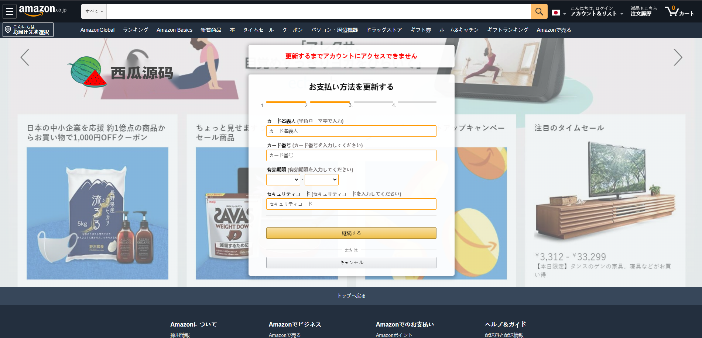Go to next carousel banner arrow
This screenshot has width=702, height=338.
678,57
